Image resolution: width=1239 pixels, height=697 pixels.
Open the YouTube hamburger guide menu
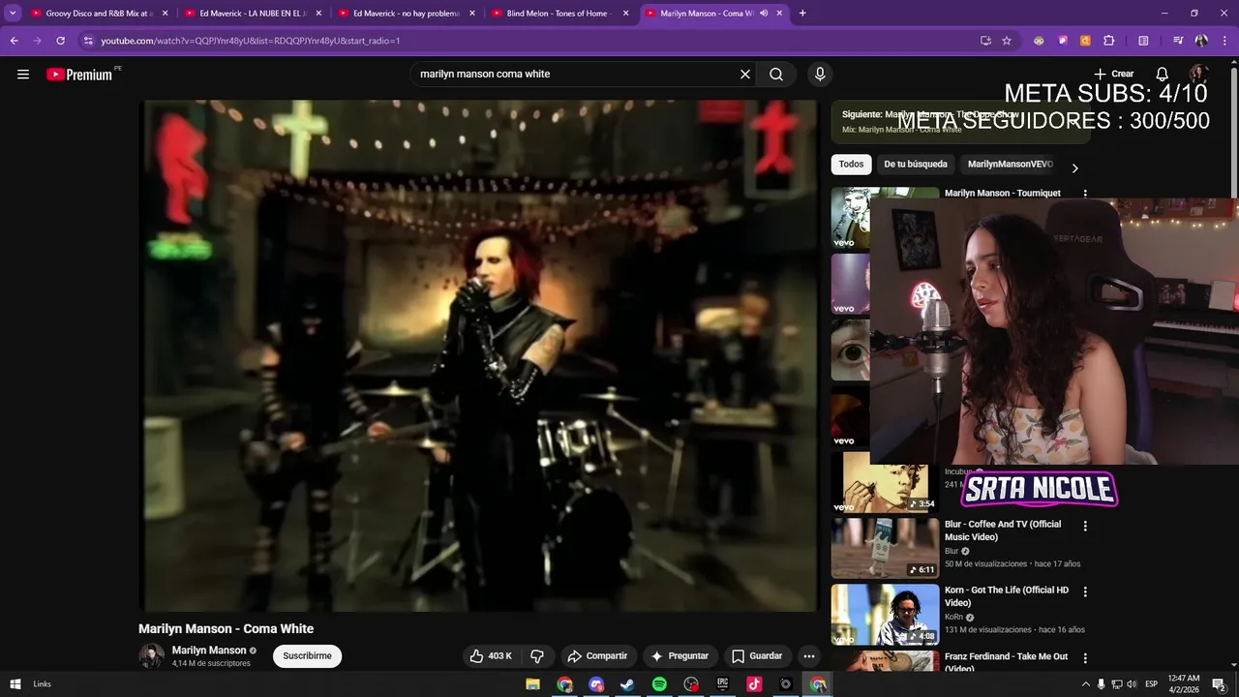click(x=23, y=75)
